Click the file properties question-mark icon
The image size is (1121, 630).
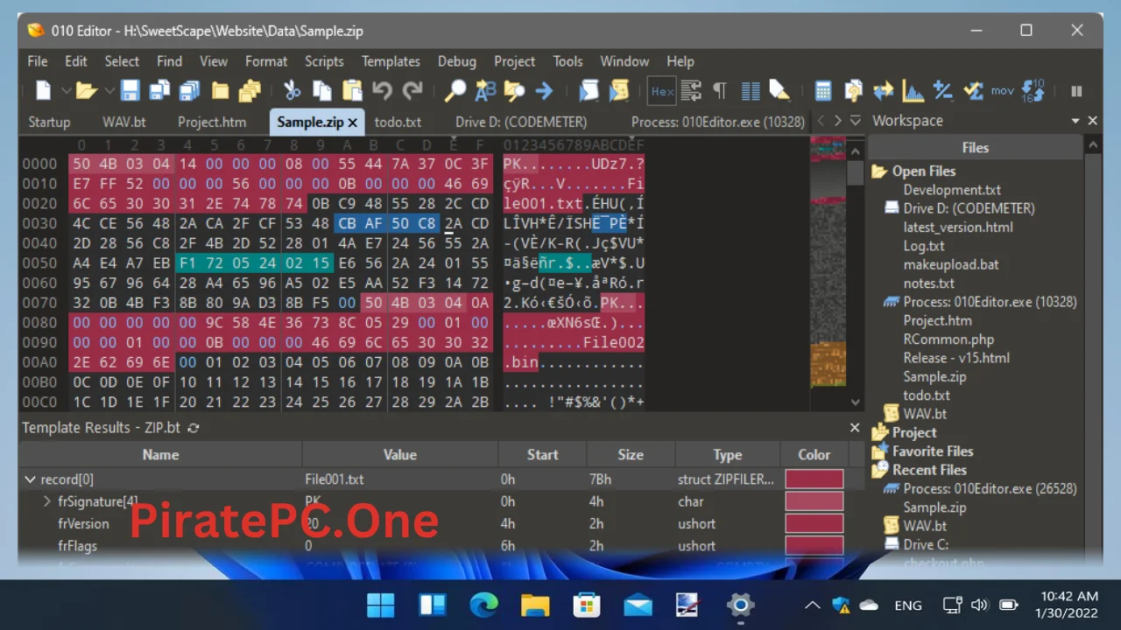click(853, 90)
